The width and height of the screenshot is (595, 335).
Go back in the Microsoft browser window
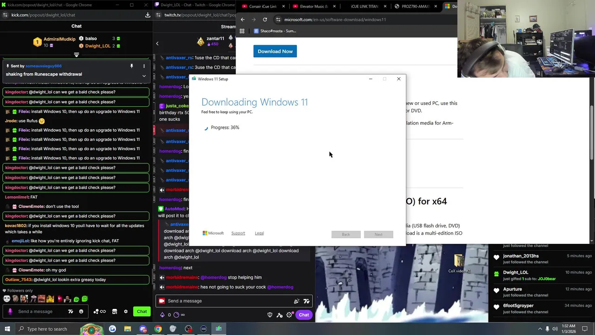242,20
